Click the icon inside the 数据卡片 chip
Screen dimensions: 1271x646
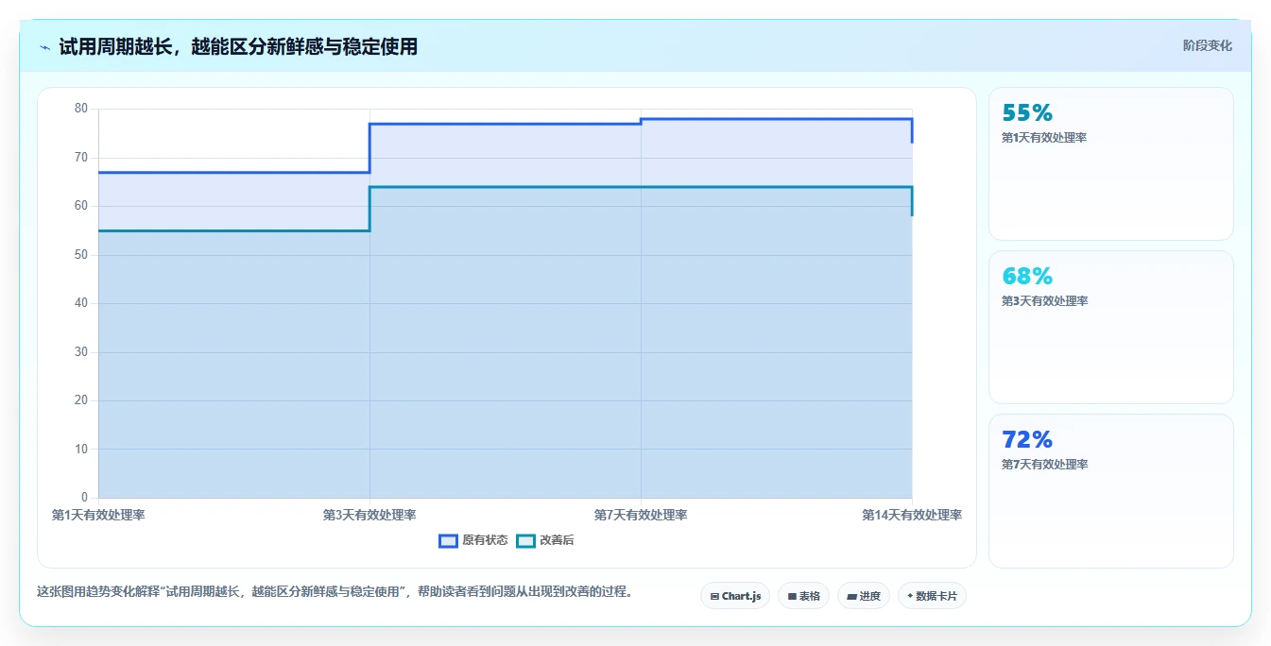910,596
